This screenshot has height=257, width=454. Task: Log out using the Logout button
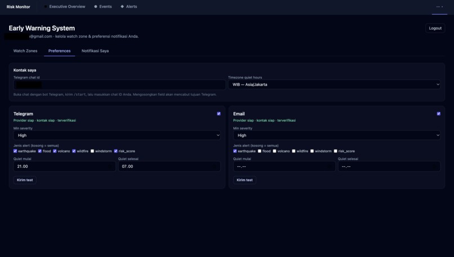tap(435, 28)
